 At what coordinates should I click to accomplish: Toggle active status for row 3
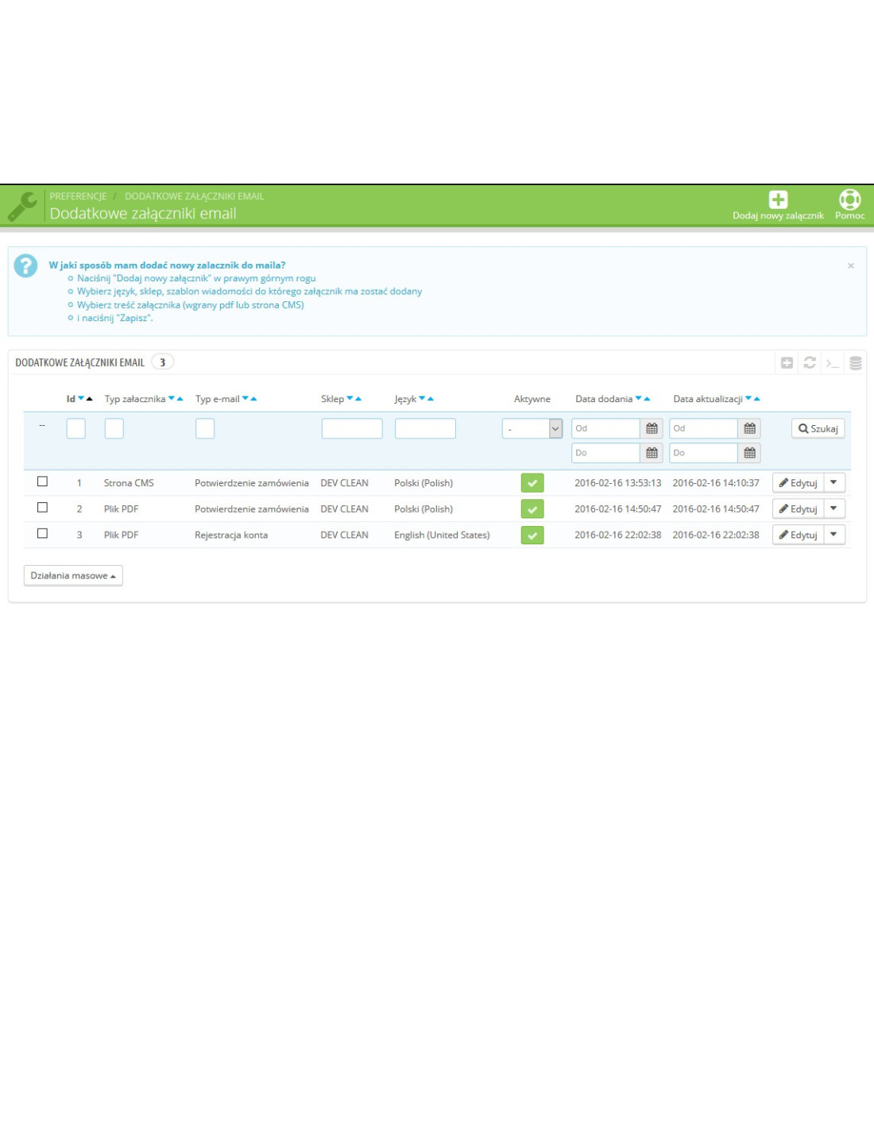pyautogui.click(x=532, y=536)
